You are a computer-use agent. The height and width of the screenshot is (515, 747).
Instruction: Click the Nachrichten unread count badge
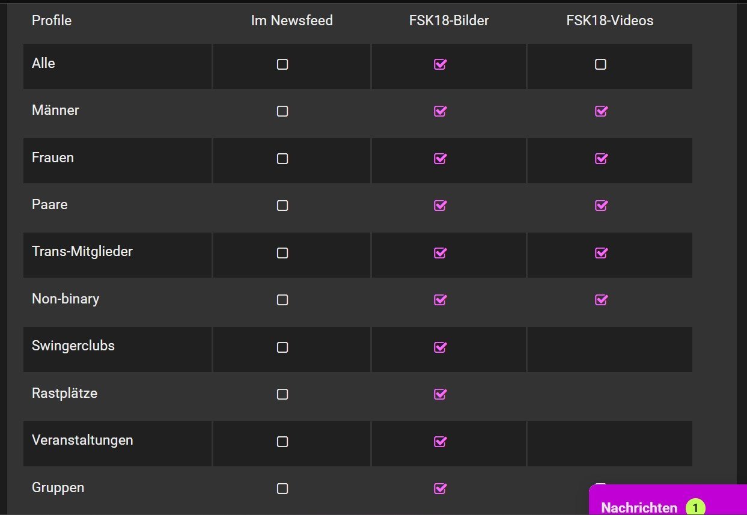tap(695, 508)
